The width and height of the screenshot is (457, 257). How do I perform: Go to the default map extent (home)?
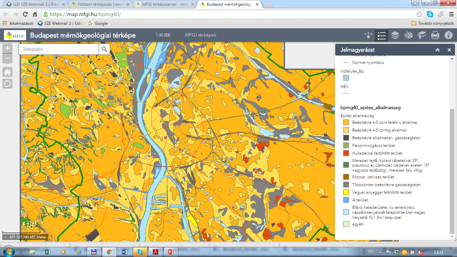(7, 72)
